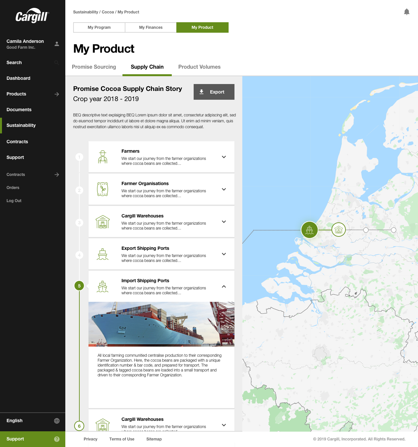This screenshot has width=418, height=447.
Task: Select timeline step 4 marker
Action: 79,255
